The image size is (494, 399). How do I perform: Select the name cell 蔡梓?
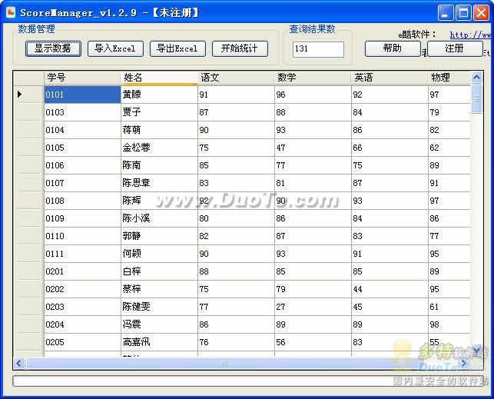[159, 289]
